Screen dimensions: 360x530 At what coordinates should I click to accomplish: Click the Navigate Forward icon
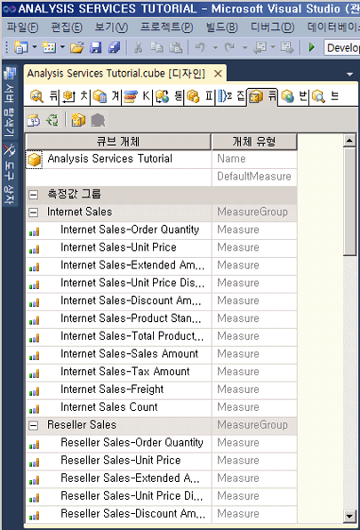pos(287,48)
